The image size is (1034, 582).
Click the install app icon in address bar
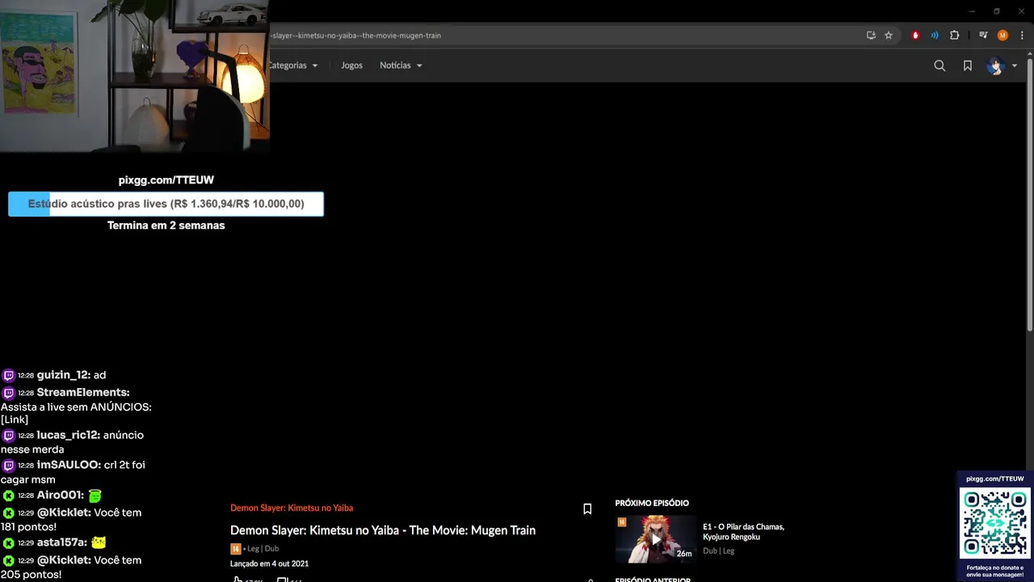tap(871, 36)
